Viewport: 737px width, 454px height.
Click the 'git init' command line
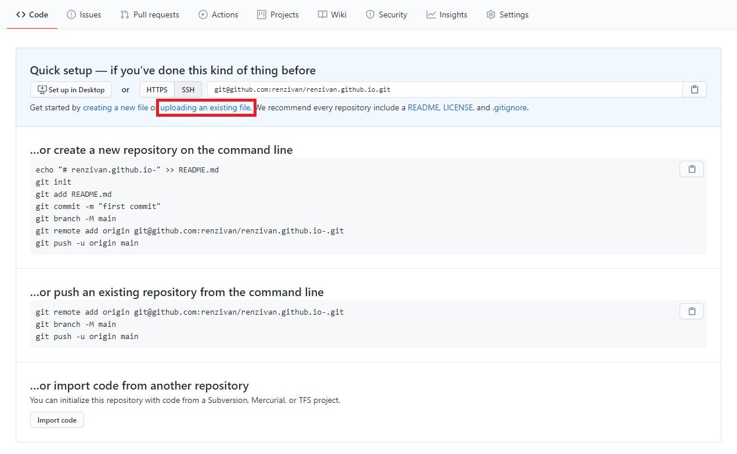[x=53, y=182]
